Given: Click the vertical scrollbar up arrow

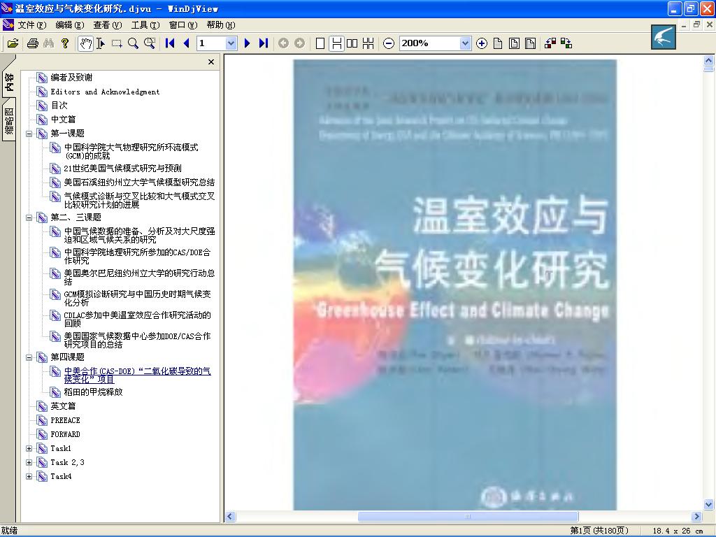Looking at the screenshot, I should click(709, 60).
